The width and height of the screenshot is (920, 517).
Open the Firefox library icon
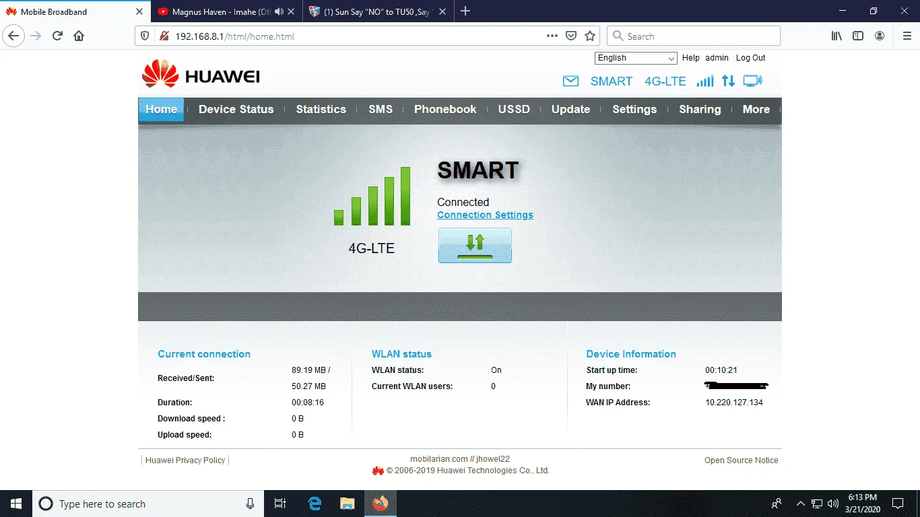(x=836, y=36)
